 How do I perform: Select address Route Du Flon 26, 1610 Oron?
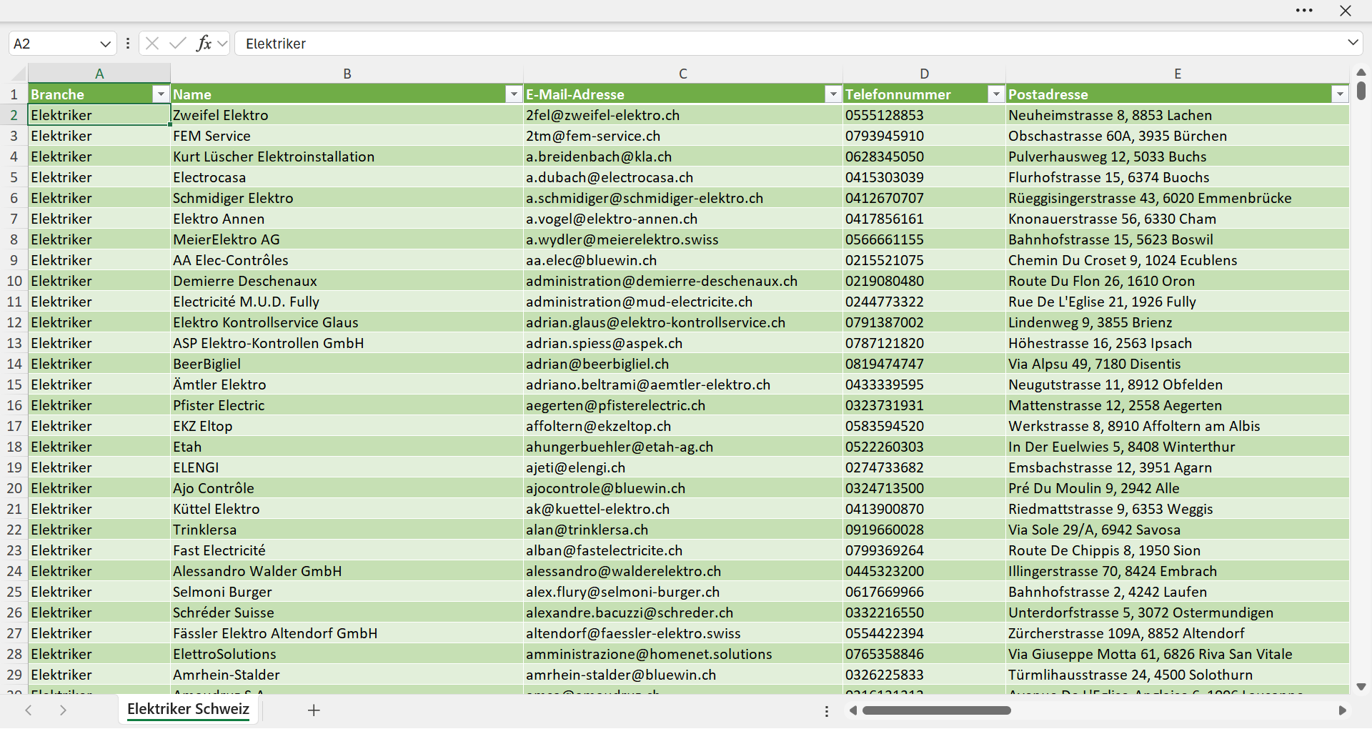[1178, 281]
